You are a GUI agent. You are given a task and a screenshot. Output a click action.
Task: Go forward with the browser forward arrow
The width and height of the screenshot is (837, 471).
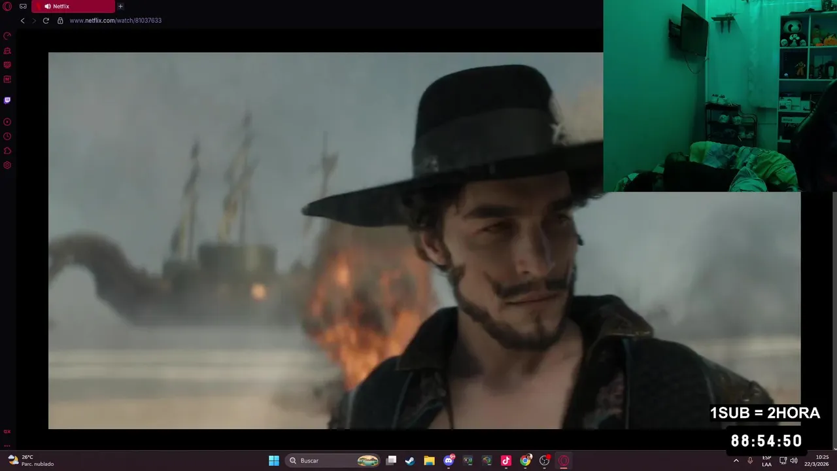(x=34, y=20)
